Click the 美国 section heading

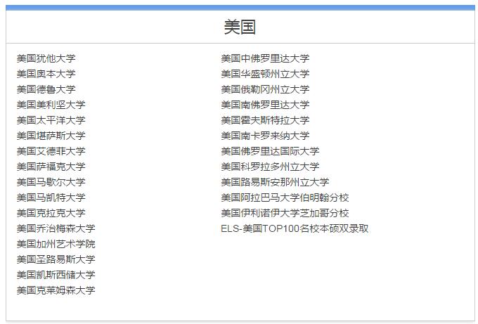point(240,27)
